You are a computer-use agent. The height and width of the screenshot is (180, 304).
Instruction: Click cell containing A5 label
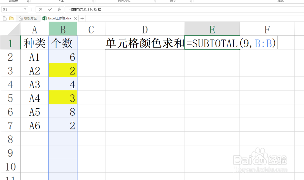(35, 111)
